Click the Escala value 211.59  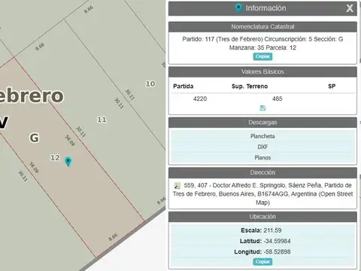(272, 230)
